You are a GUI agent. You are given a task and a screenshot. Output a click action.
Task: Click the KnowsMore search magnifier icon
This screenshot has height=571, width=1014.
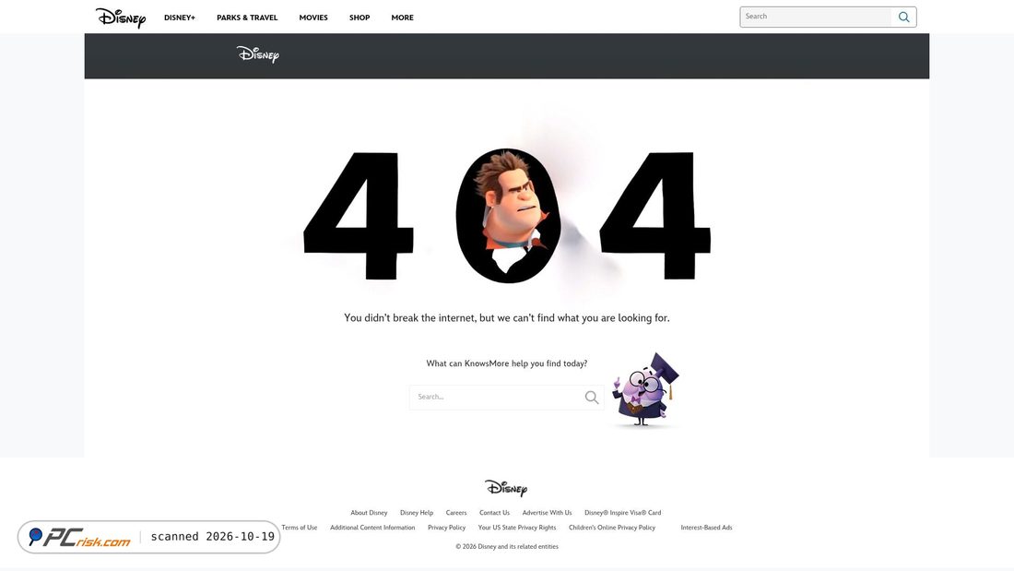(591, 397)
